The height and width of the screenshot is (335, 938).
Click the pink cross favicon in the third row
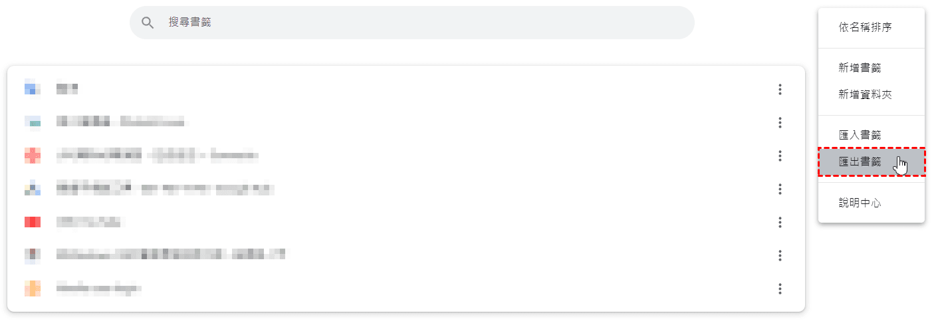tap(33, 156)
